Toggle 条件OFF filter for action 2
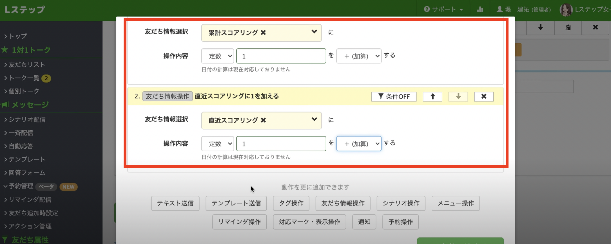The width and height of the screenshot is (611, 244). click(x=394, y=96)
